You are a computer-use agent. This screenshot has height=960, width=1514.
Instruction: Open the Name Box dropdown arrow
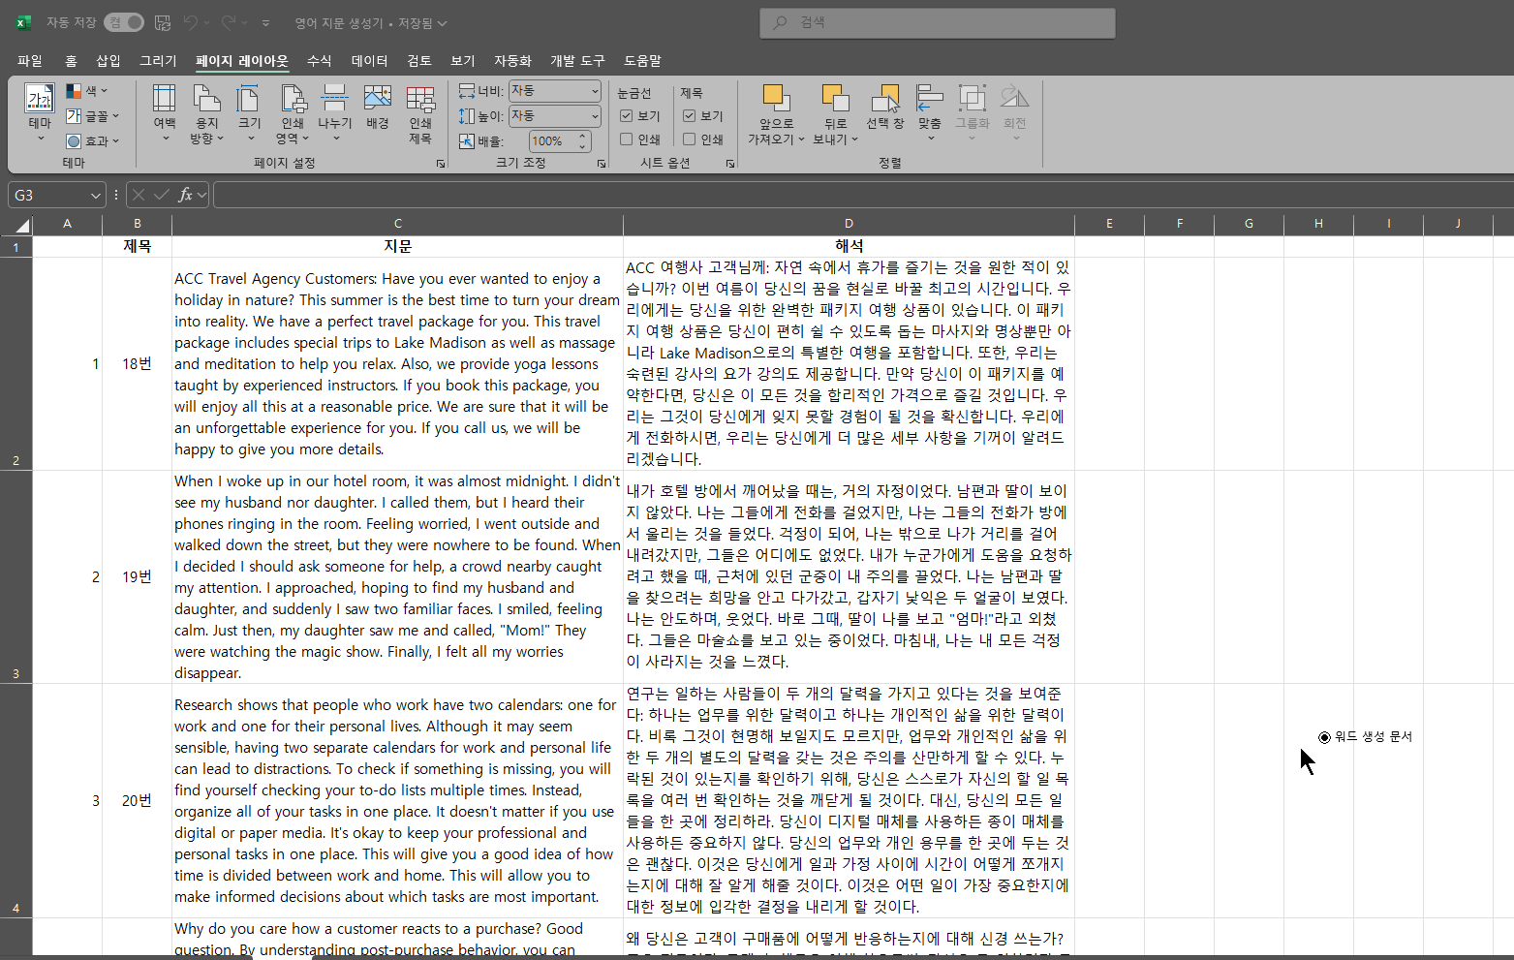point(96,196)
